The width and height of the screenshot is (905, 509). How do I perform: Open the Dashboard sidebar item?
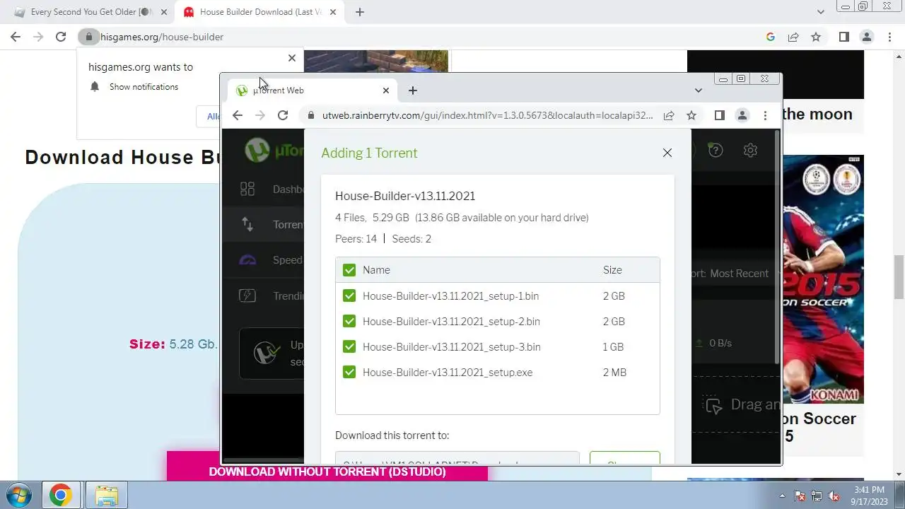pyautogui.click(x=288, y=189)
